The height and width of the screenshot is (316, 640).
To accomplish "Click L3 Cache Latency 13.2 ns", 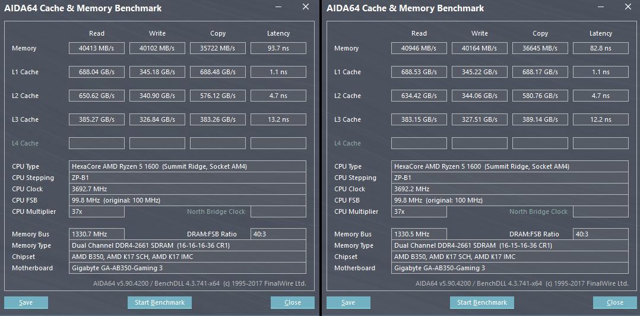I will 278,119.
